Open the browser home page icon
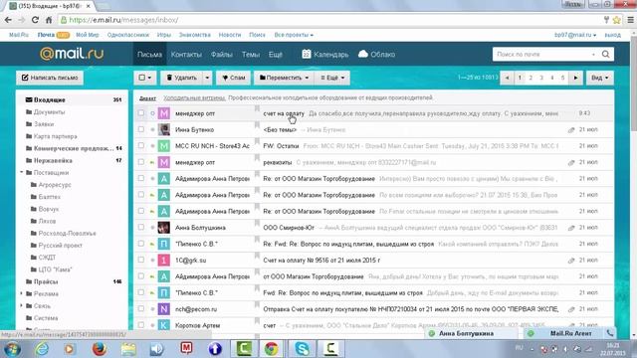This screenshot has width=637, height=358. (x=49, y=20)
